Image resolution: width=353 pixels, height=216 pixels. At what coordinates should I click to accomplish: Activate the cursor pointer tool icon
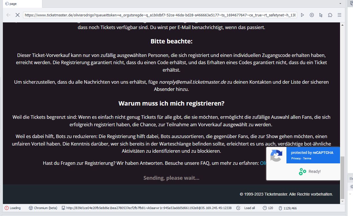pyautogui.click(x=321, y=15)
